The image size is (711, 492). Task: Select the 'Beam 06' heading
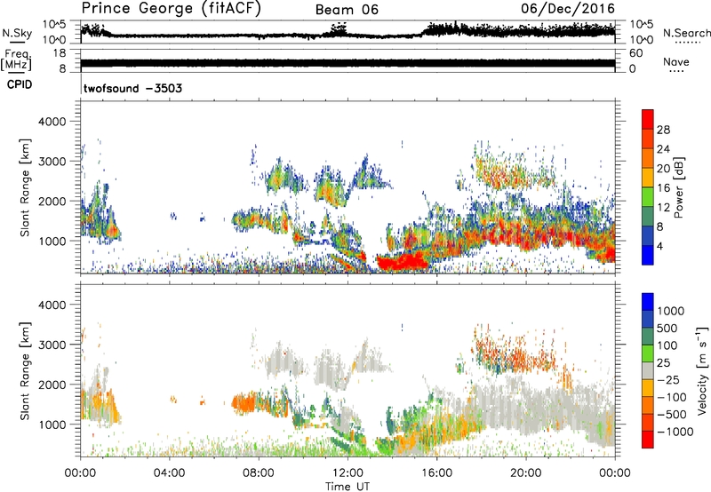click(347, 10)
